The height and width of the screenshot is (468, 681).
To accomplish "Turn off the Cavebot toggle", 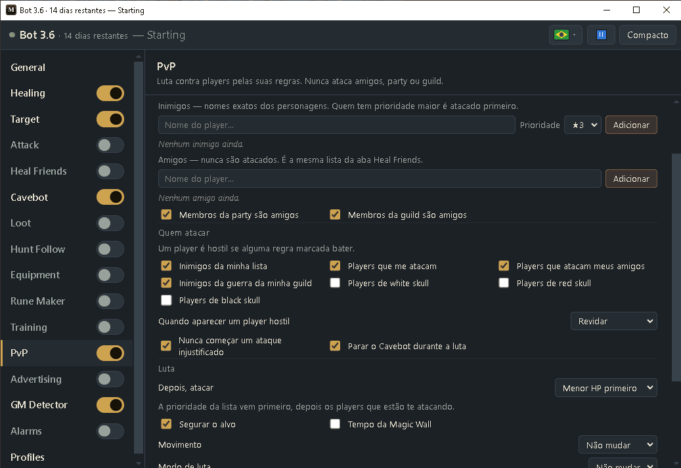I will click(110, 197).
